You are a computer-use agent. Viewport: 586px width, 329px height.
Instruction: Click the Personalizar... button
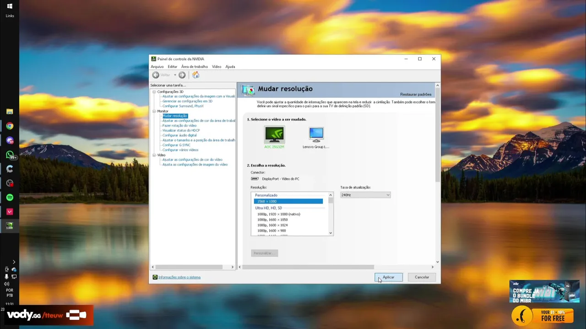(264, 253)
